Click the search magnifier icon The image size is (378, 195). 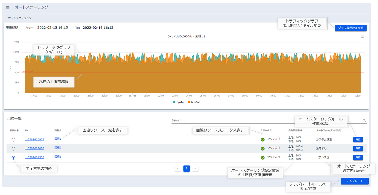pyautogui.click(x=364, y=120)
